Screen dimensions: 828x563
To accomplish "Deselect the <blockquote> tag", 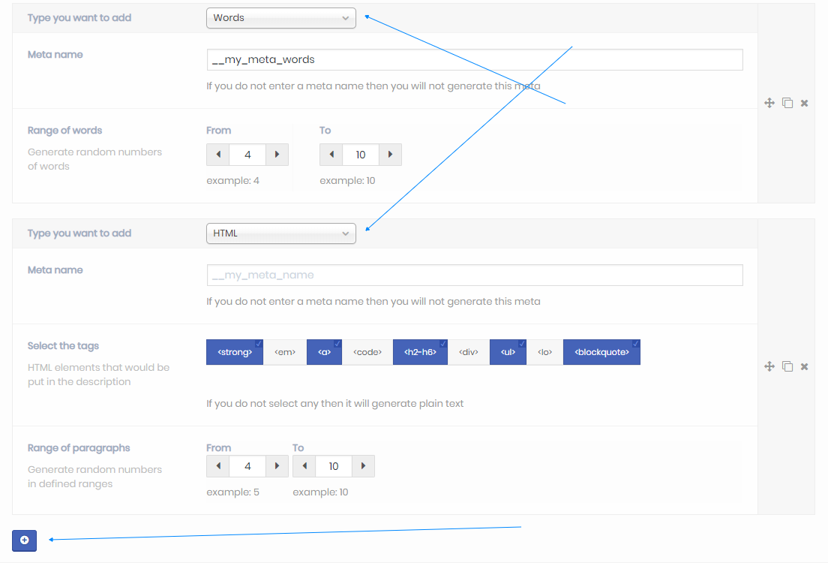I will point(602,352).
